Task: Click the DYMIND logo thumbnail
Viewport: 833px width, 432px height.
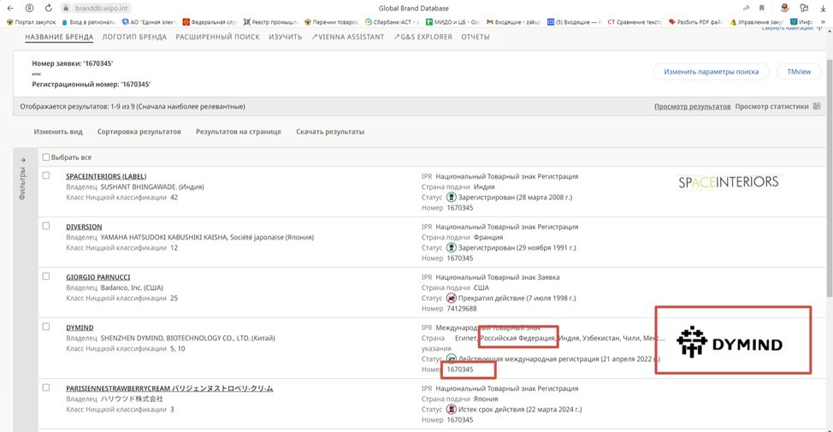Action: click(x=730, y=343)
